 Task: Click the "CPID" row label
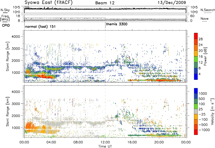coord(6,25)
